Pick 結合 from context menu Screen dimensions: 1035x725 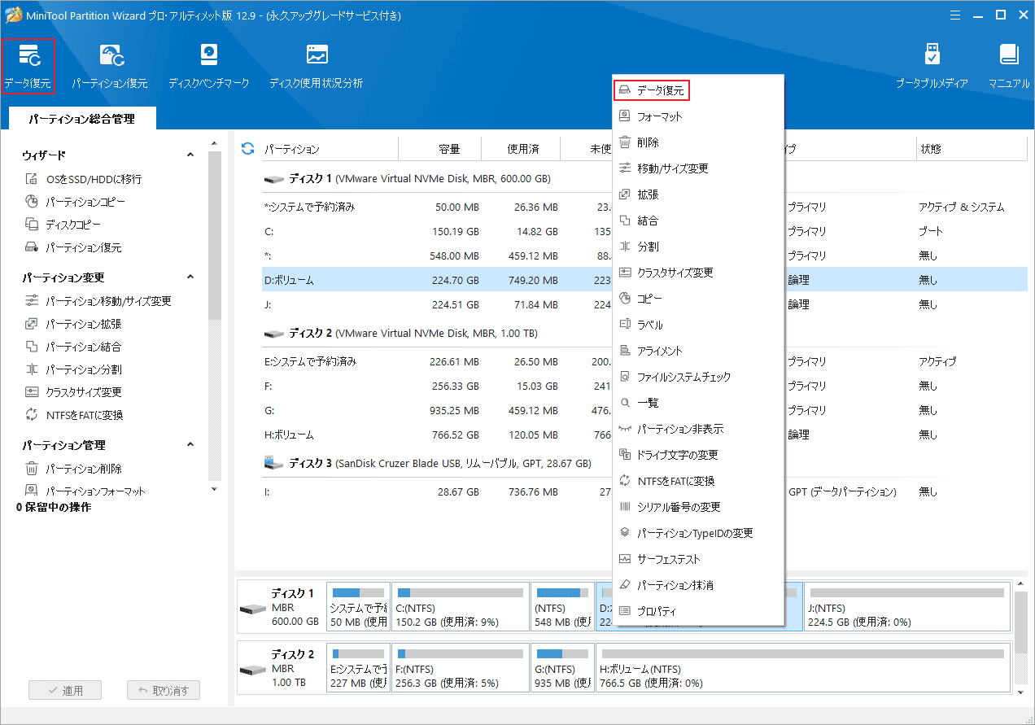[698, 221]
